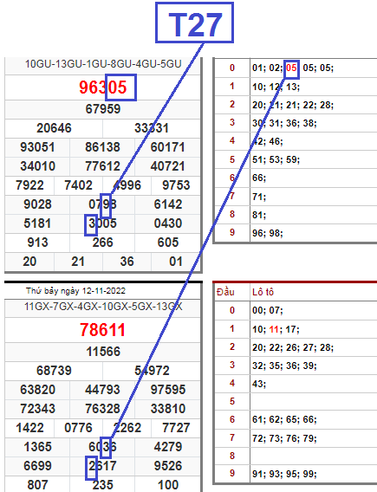Click the number 9028 cell
Screen dimensions: 377x492
point(37,204)
